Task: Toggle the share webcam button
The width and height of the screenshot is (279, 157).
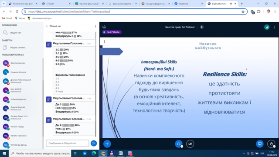Action: point(190,144)
